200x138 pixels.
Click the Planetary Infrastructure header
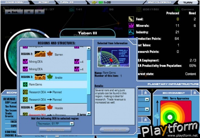click(x=173, y=84)
